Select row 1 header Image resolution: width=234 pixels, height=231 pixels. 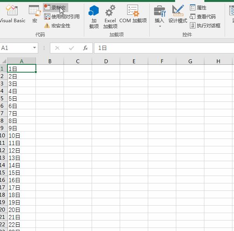pos(3,69)
